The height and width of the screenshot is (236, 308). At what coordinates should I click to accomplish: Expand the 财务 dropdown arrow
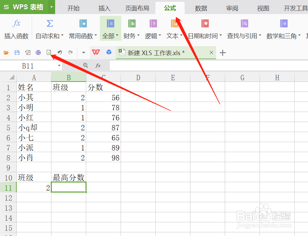tap(139, 35)
